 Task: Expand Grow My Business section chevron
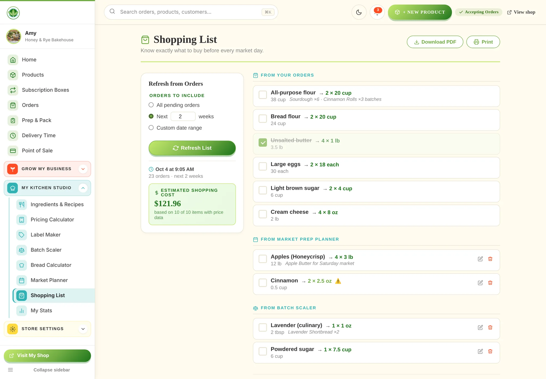click(83, 169)
